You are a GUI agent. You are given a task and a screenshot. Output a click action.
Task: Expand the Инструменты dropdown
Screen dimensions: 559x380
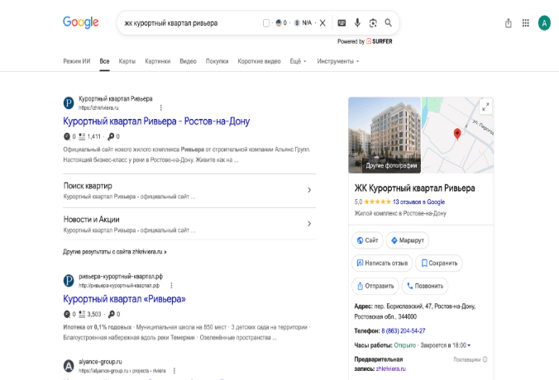338,61
